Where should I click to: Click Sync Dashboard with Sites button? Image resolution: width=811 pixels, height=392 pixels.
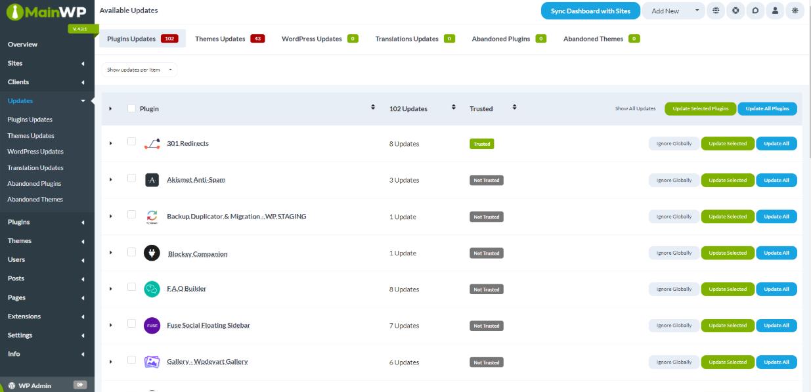pos(590,11)
